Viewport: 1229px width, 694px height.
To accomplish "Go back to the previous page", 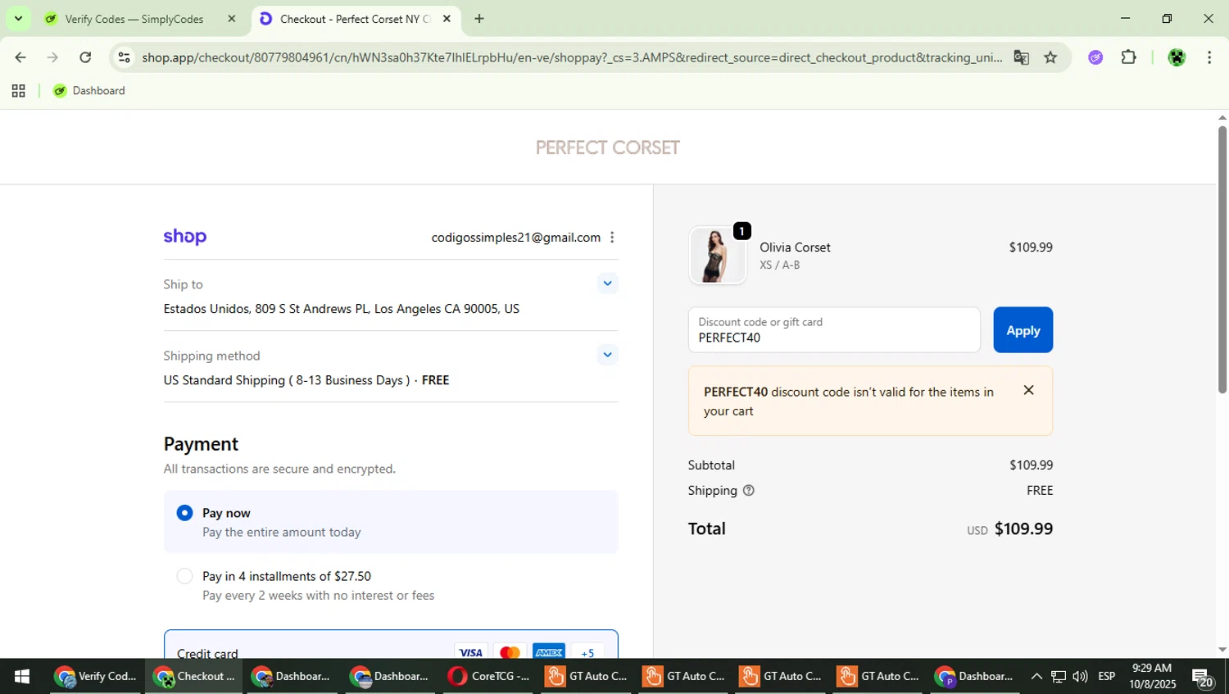I will (20, 57).
